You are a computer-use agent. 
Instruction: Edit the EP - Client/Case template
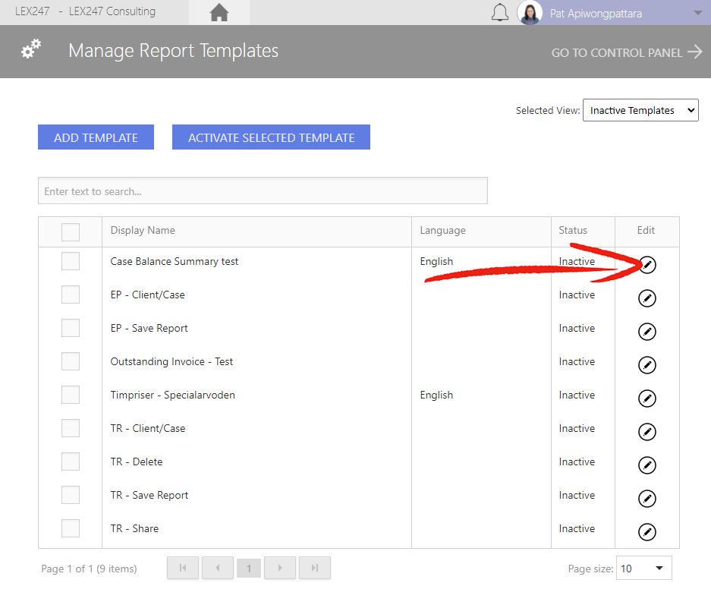coord(647,298)
